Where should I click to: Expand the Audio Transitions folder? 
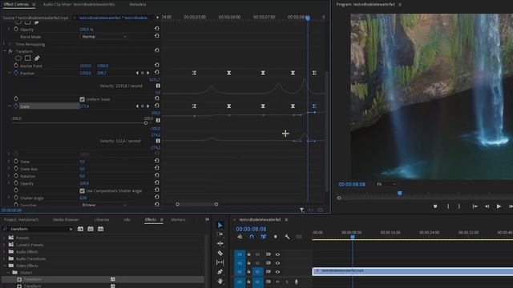click(4, 258)
